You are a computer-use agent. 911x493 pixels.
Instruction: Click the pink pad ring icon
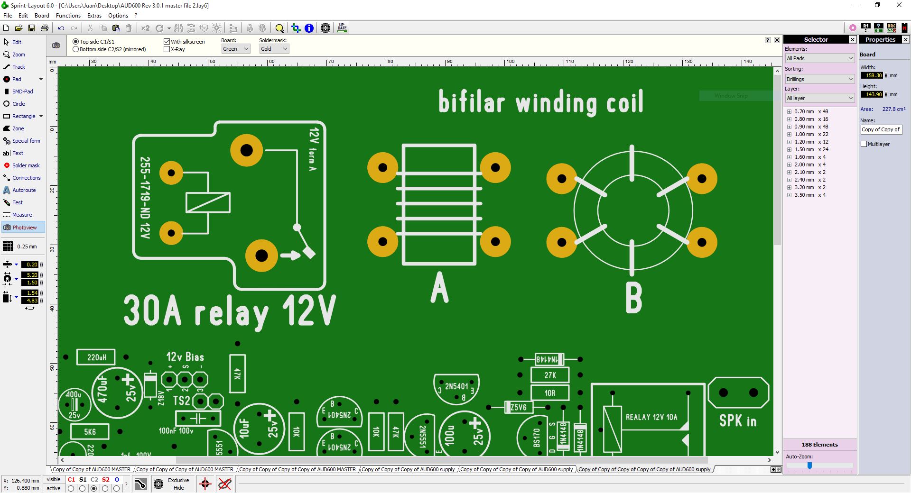853,28
